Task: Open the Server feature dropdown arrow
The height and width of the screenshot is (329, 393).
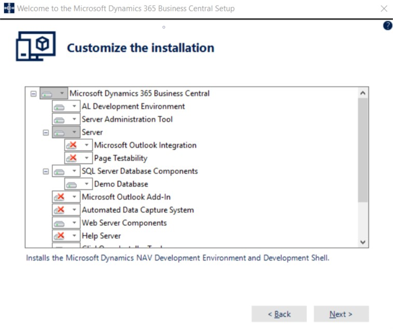Action: [74, 133]
